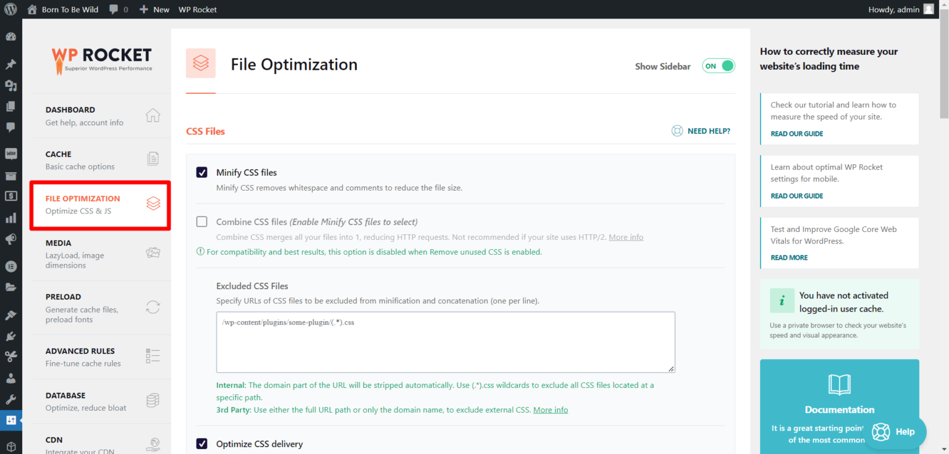This screenshot has width=949, height=454.
Task: Open the WP Rocket admin bar menu
Action: [197, 9]
